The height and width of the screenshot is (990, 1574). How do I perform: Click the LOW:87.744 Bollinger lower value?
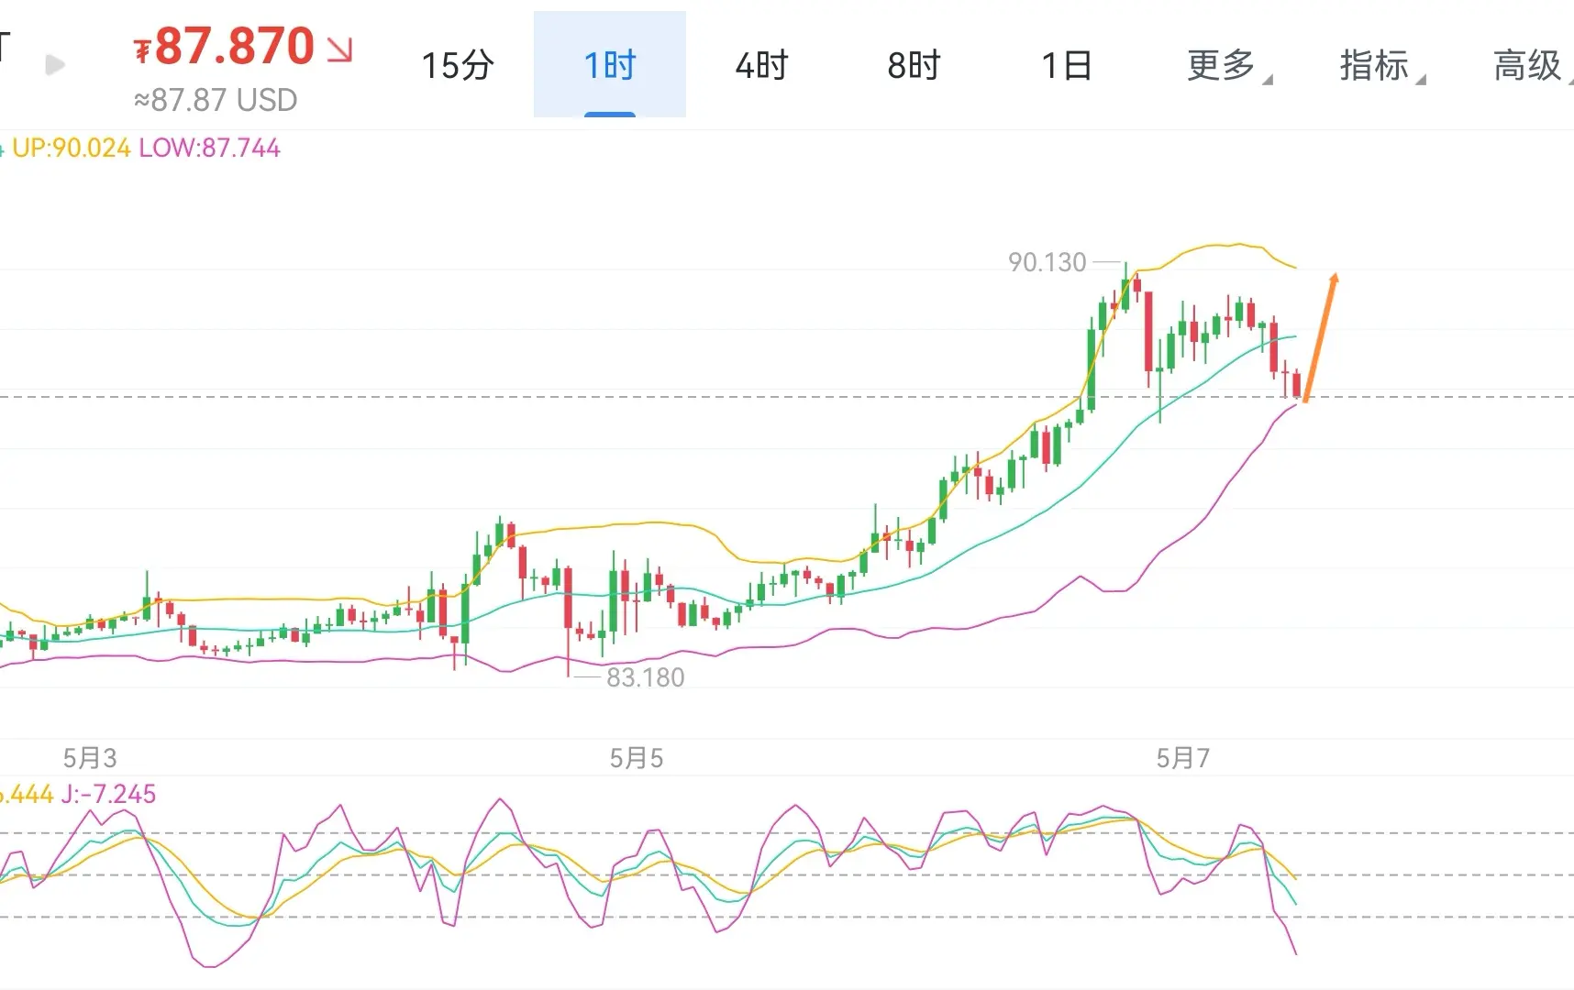click(210, 148)
